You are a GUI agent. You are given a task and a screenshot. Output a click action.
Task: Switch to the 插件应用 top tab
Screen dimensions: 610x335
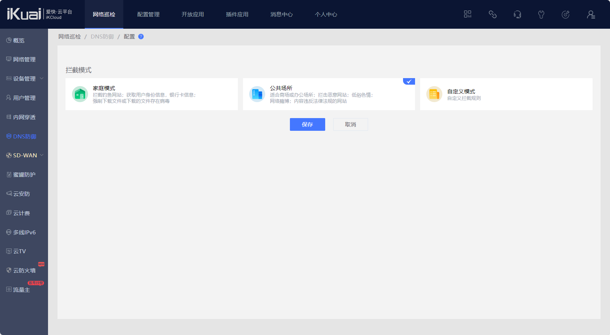click(237, 14)
